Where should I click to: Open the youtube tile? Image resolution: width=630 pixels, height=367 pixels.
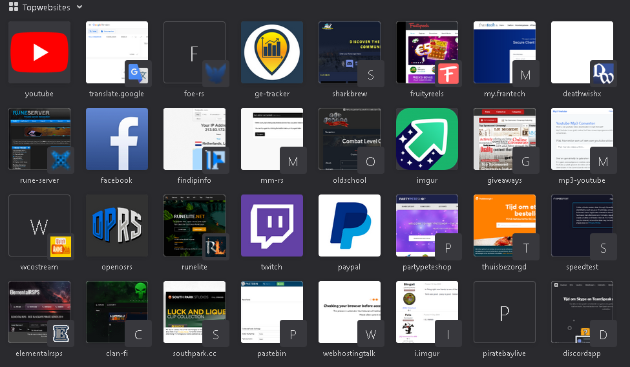(39, 52)
